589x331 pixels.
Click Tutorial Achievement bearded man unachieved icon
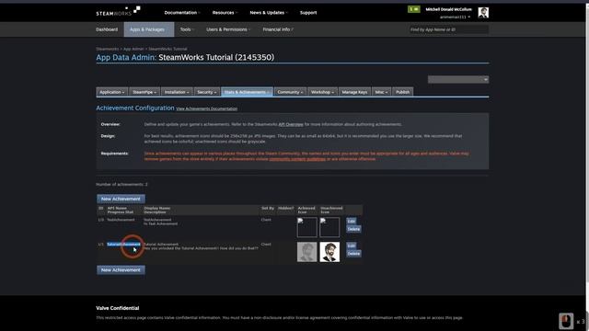[329, 252]
